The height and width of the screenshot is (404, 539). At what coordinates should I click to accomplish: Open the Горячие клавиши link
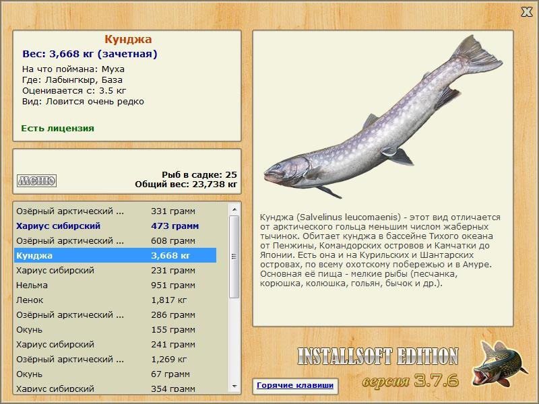[x=294, y=386]
